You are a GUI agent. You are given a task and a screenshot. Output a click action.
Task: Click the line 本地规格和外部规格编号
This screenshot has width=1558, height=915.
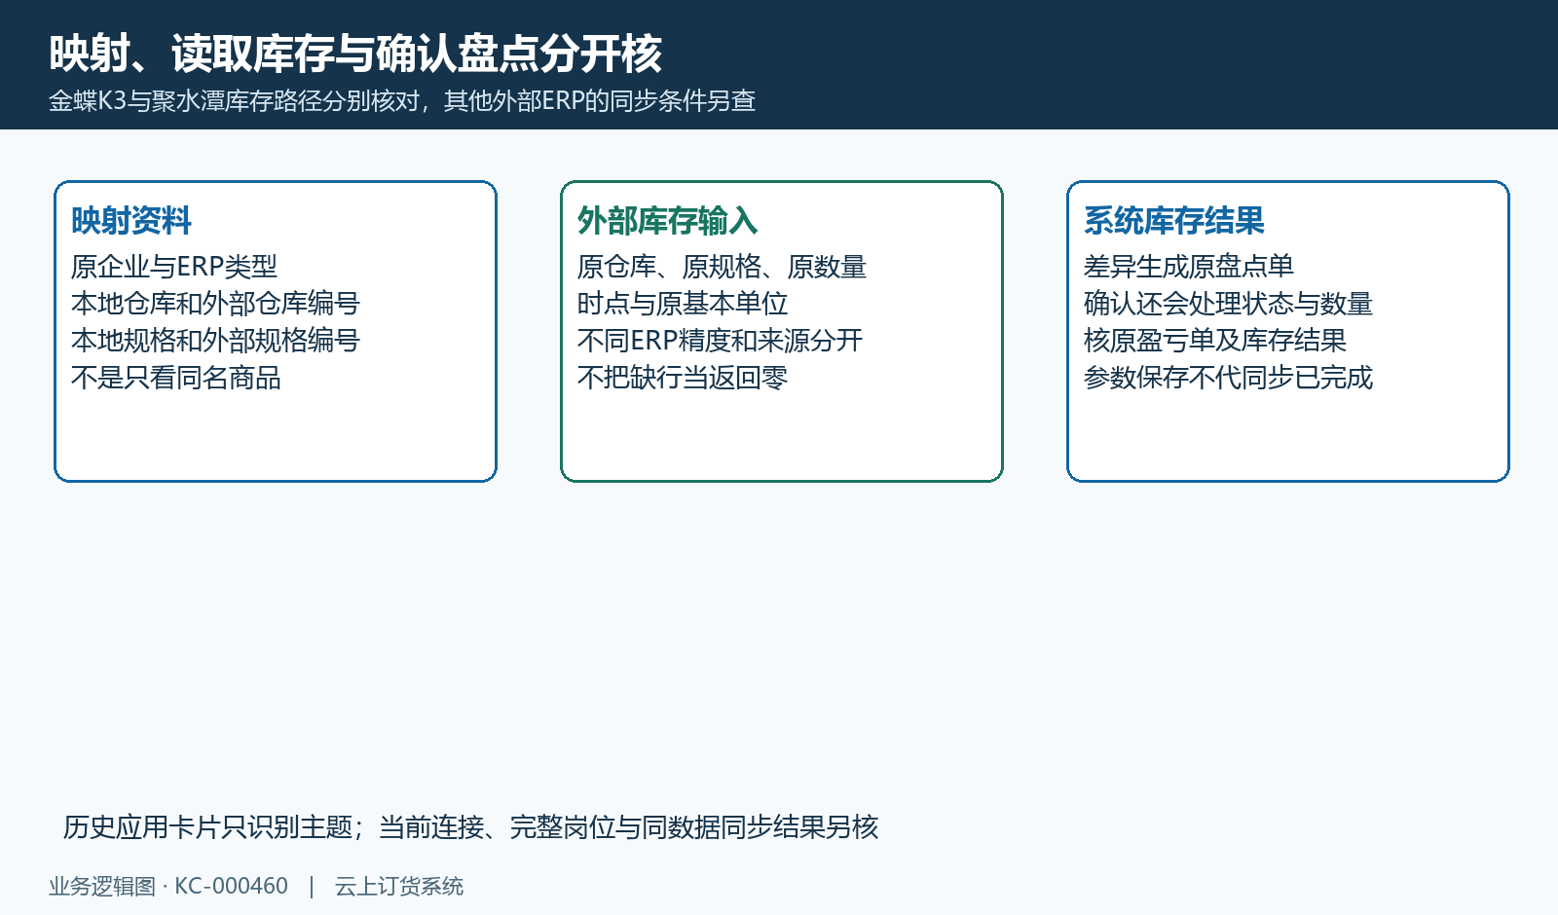(x=215, y=341)
